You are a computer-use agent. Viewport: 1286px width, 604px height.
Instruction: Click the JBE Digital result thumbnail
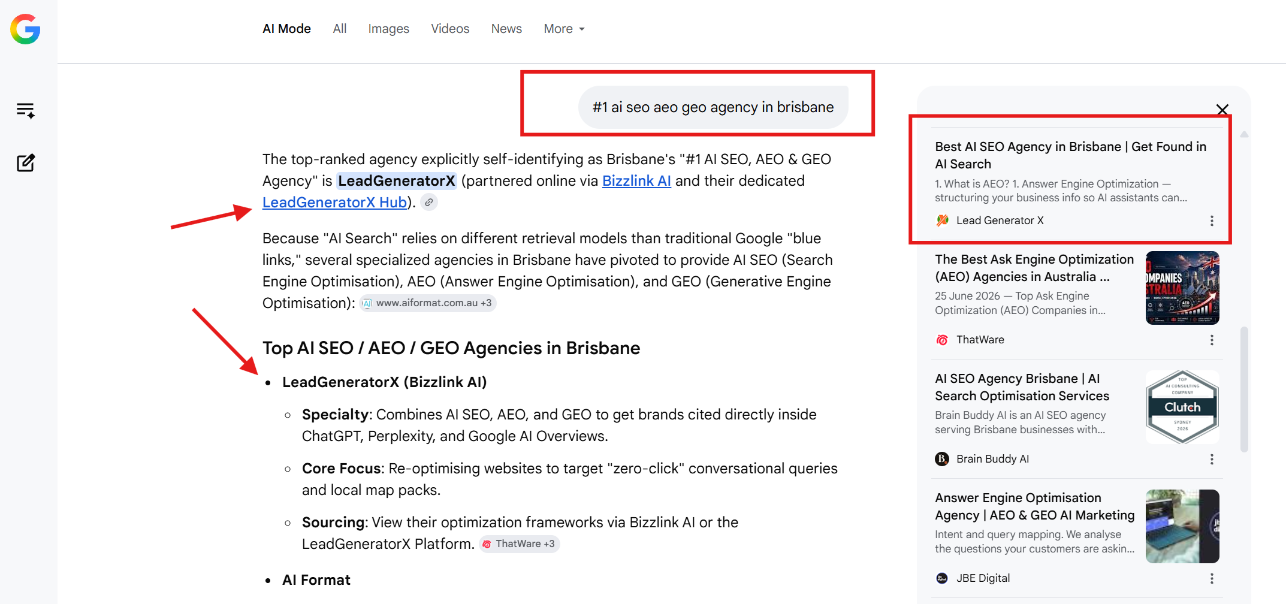pyautogui.click(x=1182, y=526)
